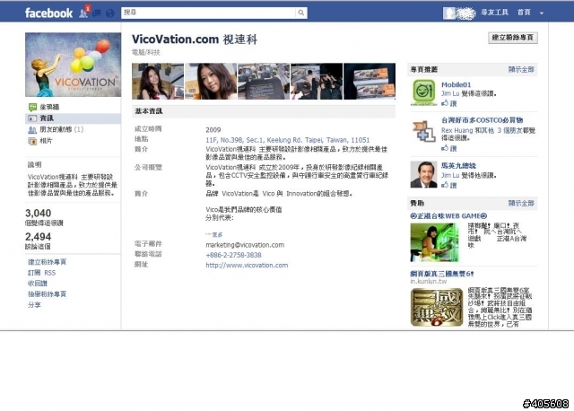Click the 塗鴉牆 speech bubble icon
The height and width of the screenshot is (411, 574).
(32, 107)
